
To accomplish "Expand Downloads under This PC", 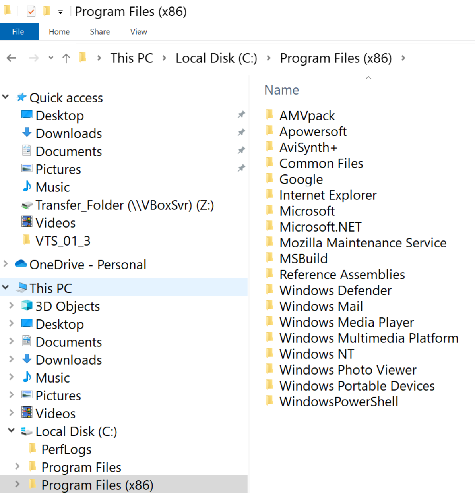I will pos(12,359).
